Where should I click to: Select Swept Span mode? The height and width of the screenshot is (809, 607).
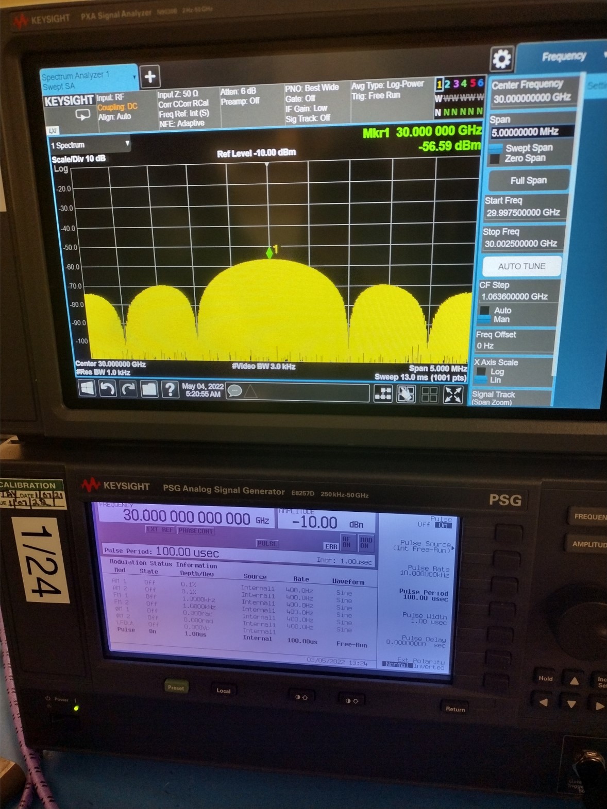(522, 148)
